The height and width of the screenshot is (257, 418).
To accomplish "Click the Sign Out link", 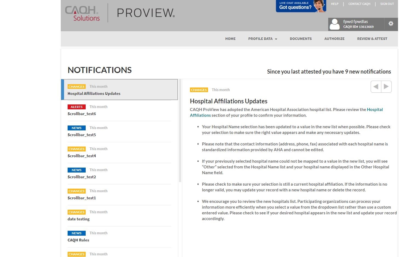I will [x=387, y=4].
